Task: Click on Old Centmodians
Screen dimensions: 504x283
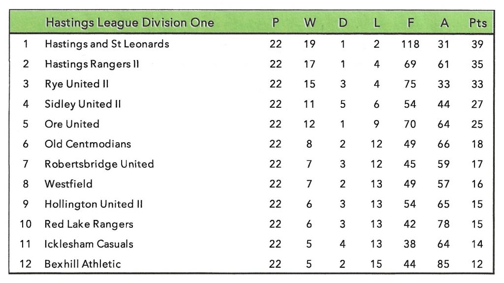Action: (x=88, y=144)
